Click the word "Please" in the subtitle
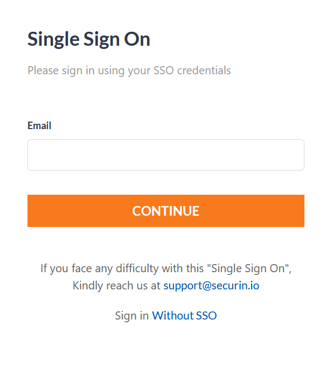This screenshot has width=333, height=383. tap(43, 70)
